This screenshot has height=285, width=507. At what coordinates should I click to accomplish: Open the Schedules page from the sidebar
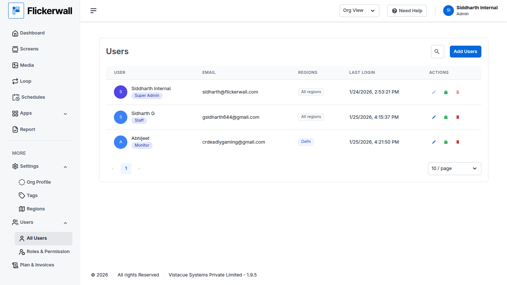pos(33,97)
